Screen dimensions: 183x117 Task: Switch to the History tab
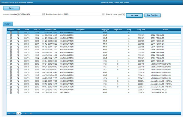pyautogui.click(x=8, y=24)
